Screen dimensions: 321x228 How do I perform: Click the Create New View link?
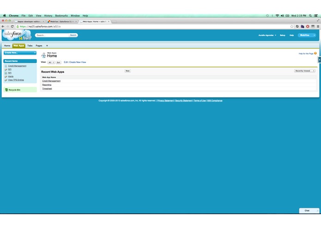tap(78, 62)
